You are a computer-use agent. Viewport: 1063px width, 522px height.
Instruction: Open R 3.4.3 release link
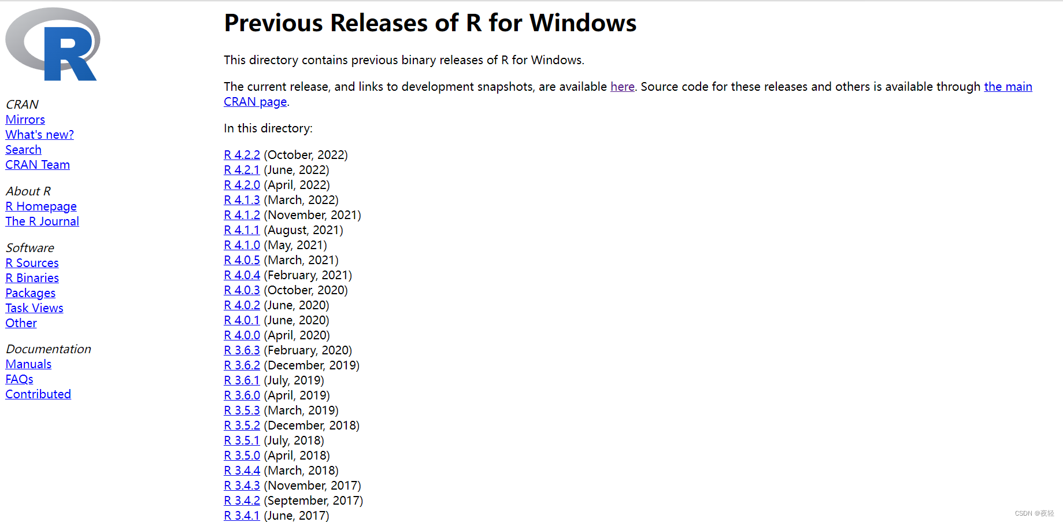(x=242, y=486)
